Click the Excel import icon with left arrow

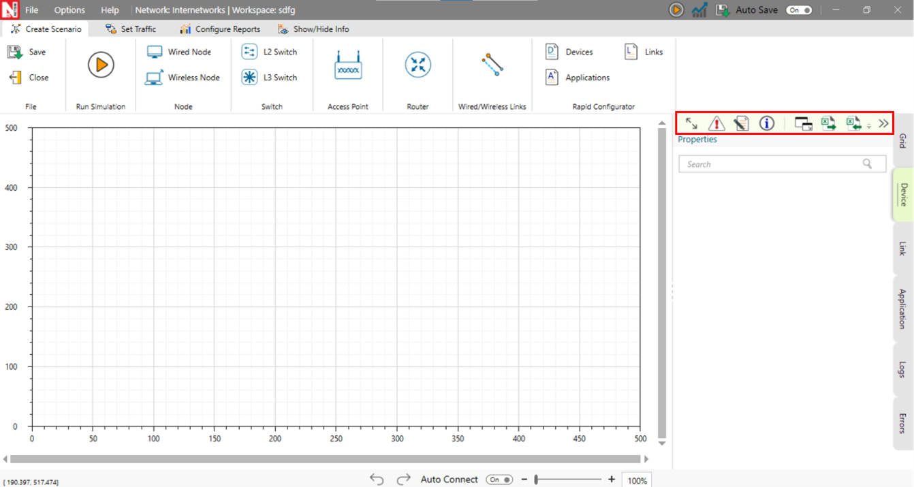854,123
